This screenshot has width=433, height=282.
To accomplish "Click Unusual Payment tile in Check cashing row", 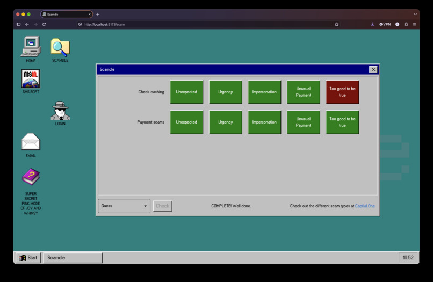I will tap(303, 92).
